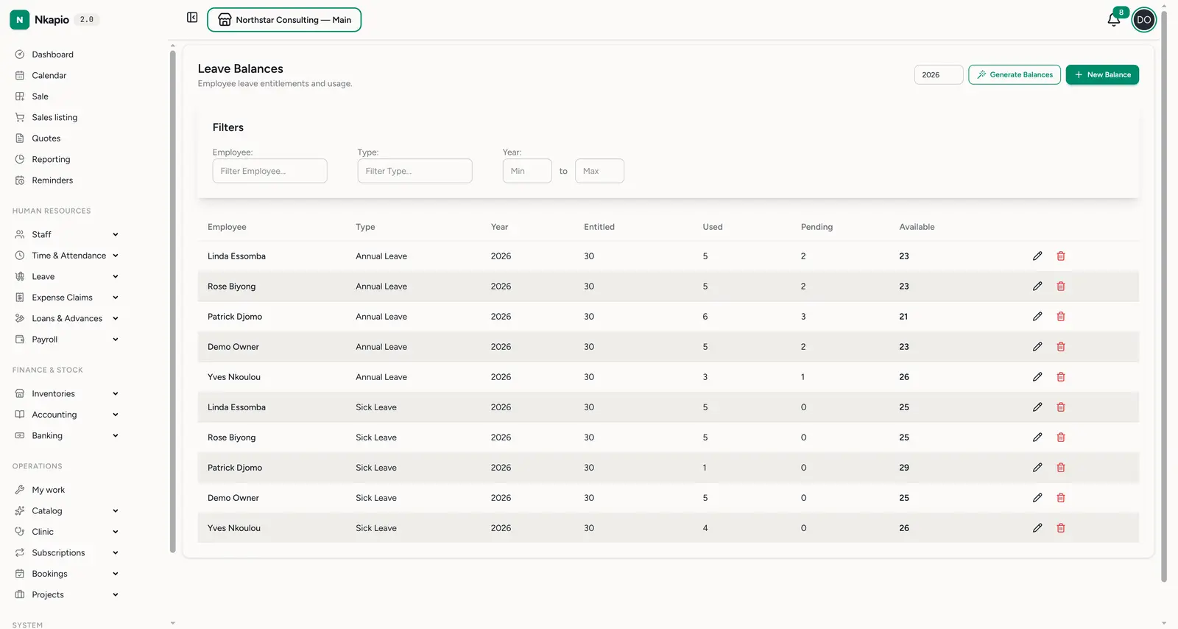Delete Patrick Djomo's Annual Leave balance

(1061, 317)
